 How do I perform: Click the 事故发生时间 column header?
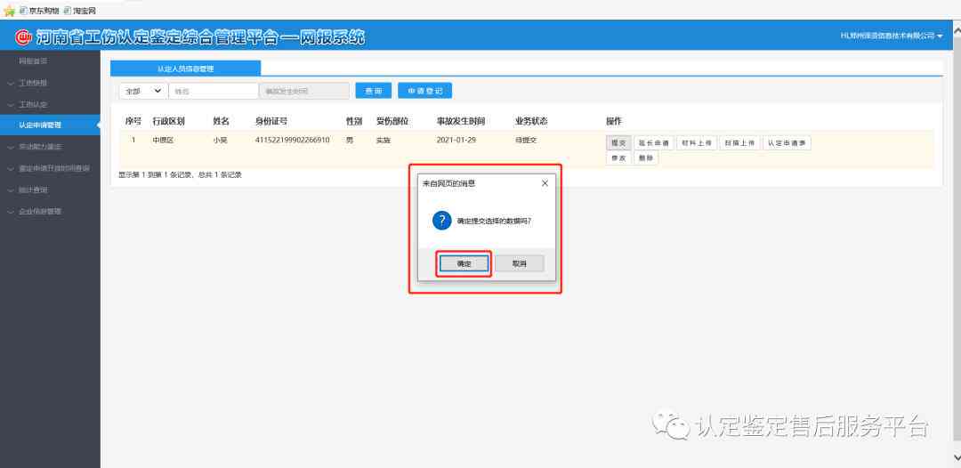tap(461, 121)
